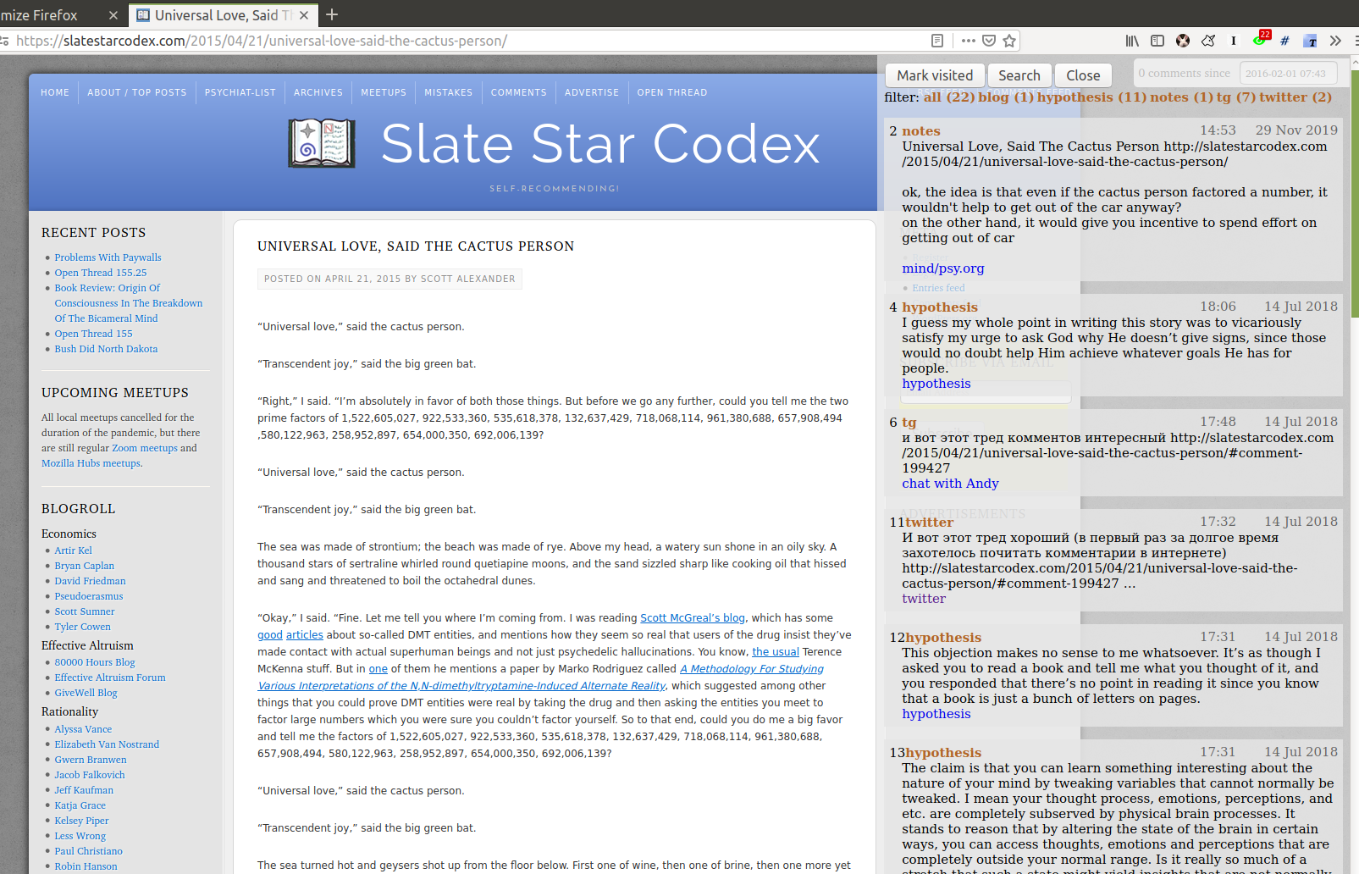Click the Close button in overlay
This screenshot has height=874, width=1359.
point(1083,75)
